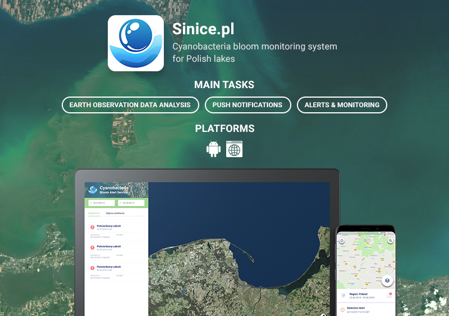Click the red warning icon on first alert

point(92,227)
